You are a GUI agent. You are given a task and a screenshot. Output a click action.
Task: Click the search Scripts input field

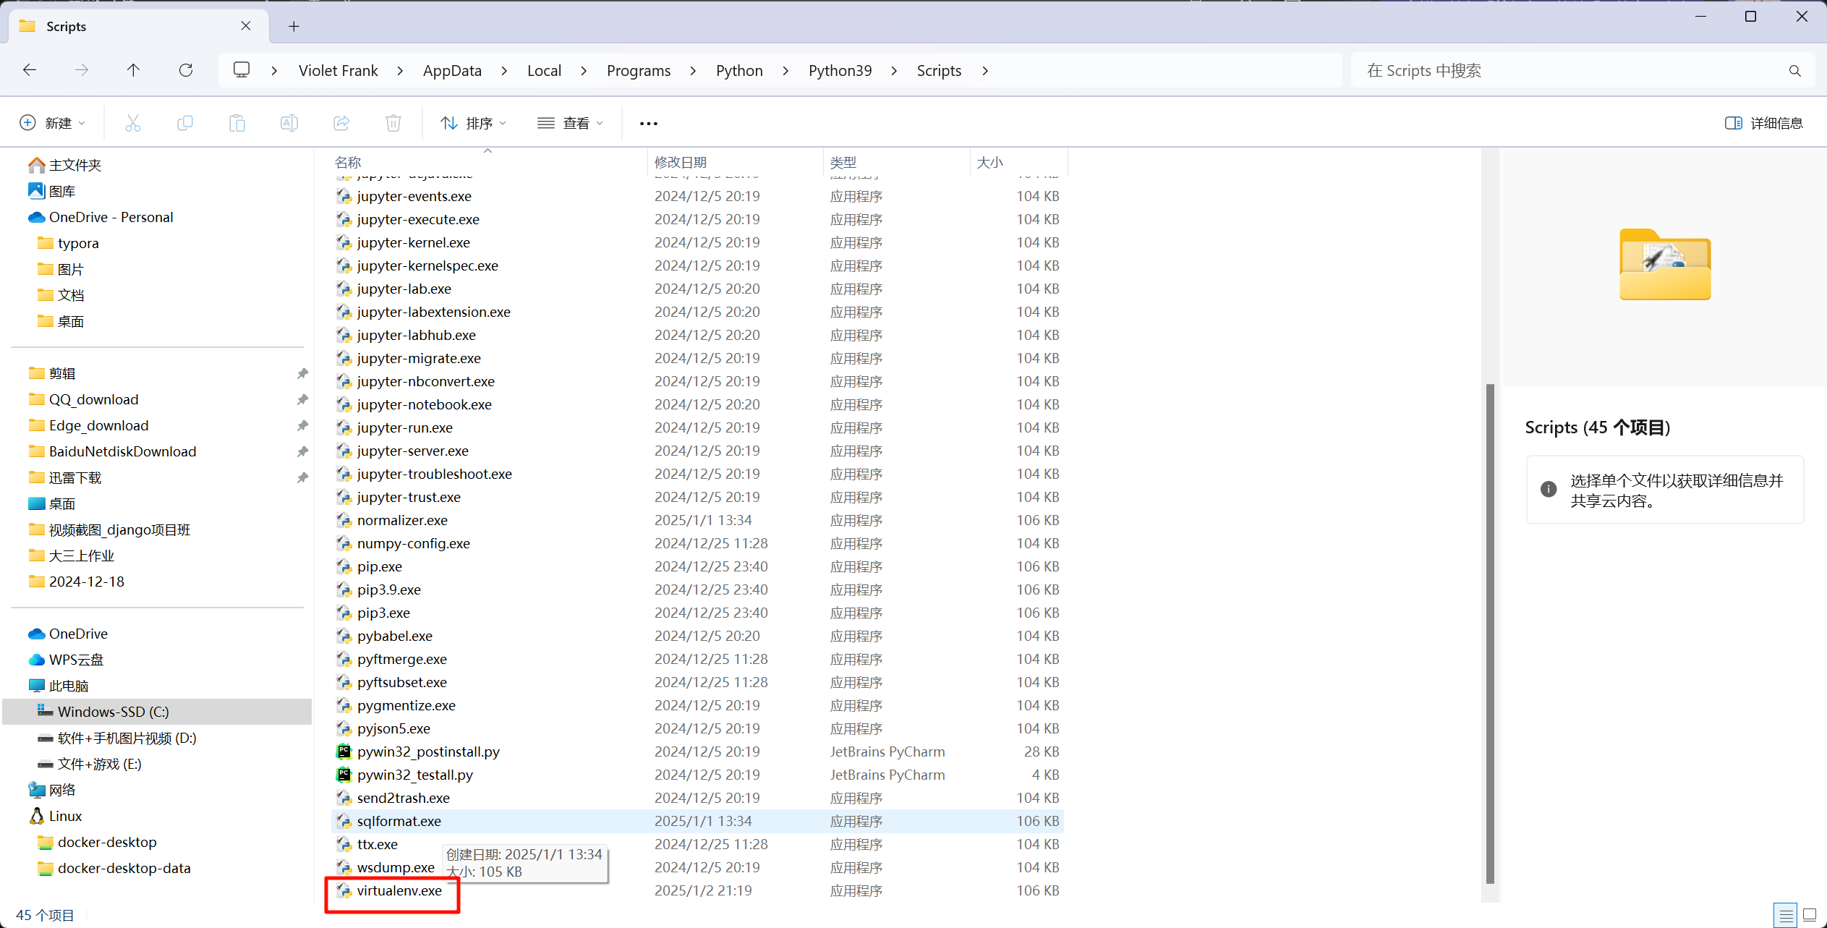pyautogui.click(x=1570, y=70)
